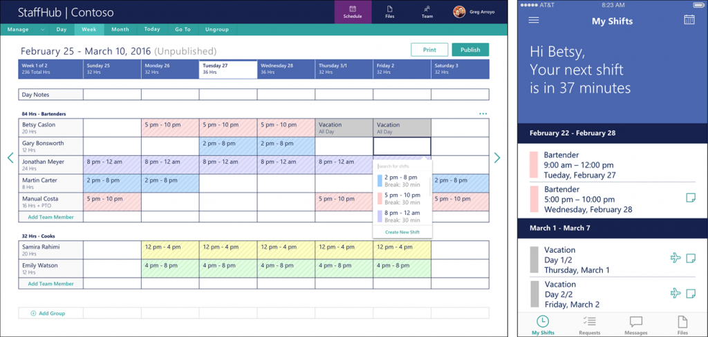
Task: Click Add Group plus icon
Action: [x=33, y=313]
